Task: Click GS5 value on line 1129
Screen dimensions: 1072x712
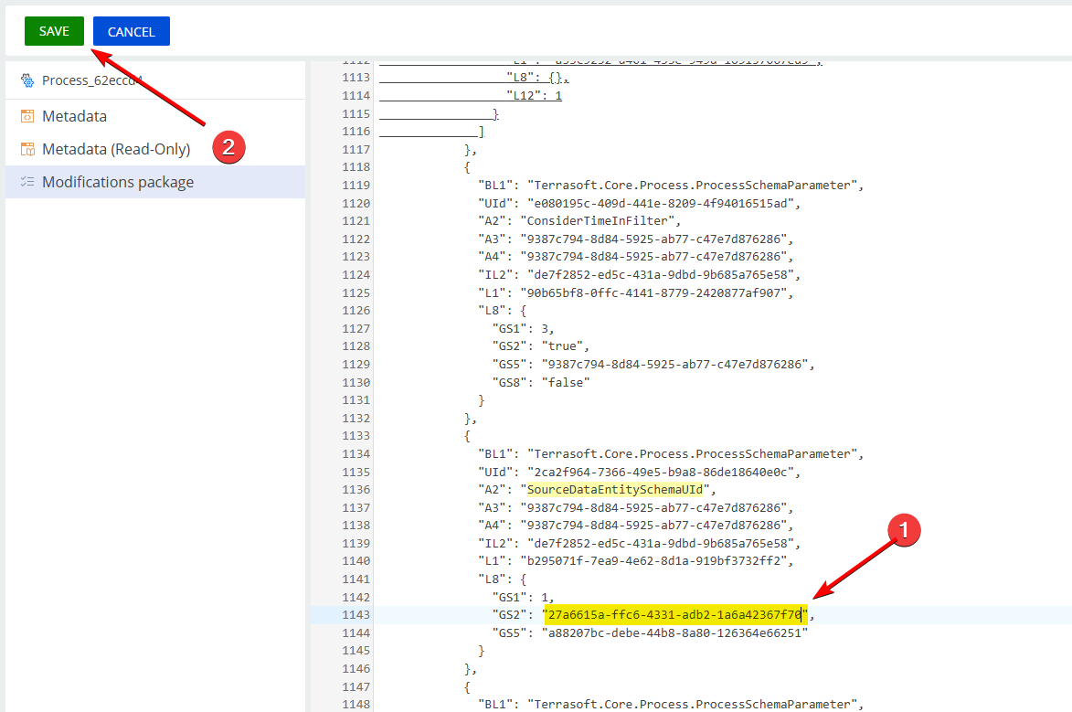Action: point(674,365)
